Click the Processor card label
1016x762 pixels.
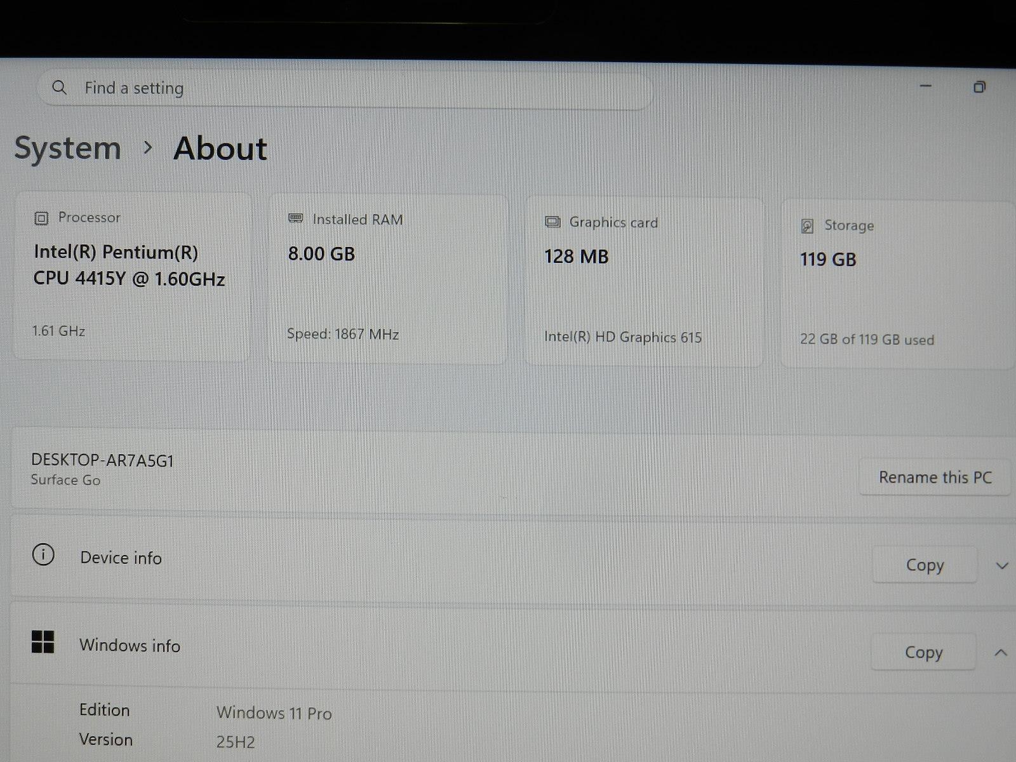[89, 218]
